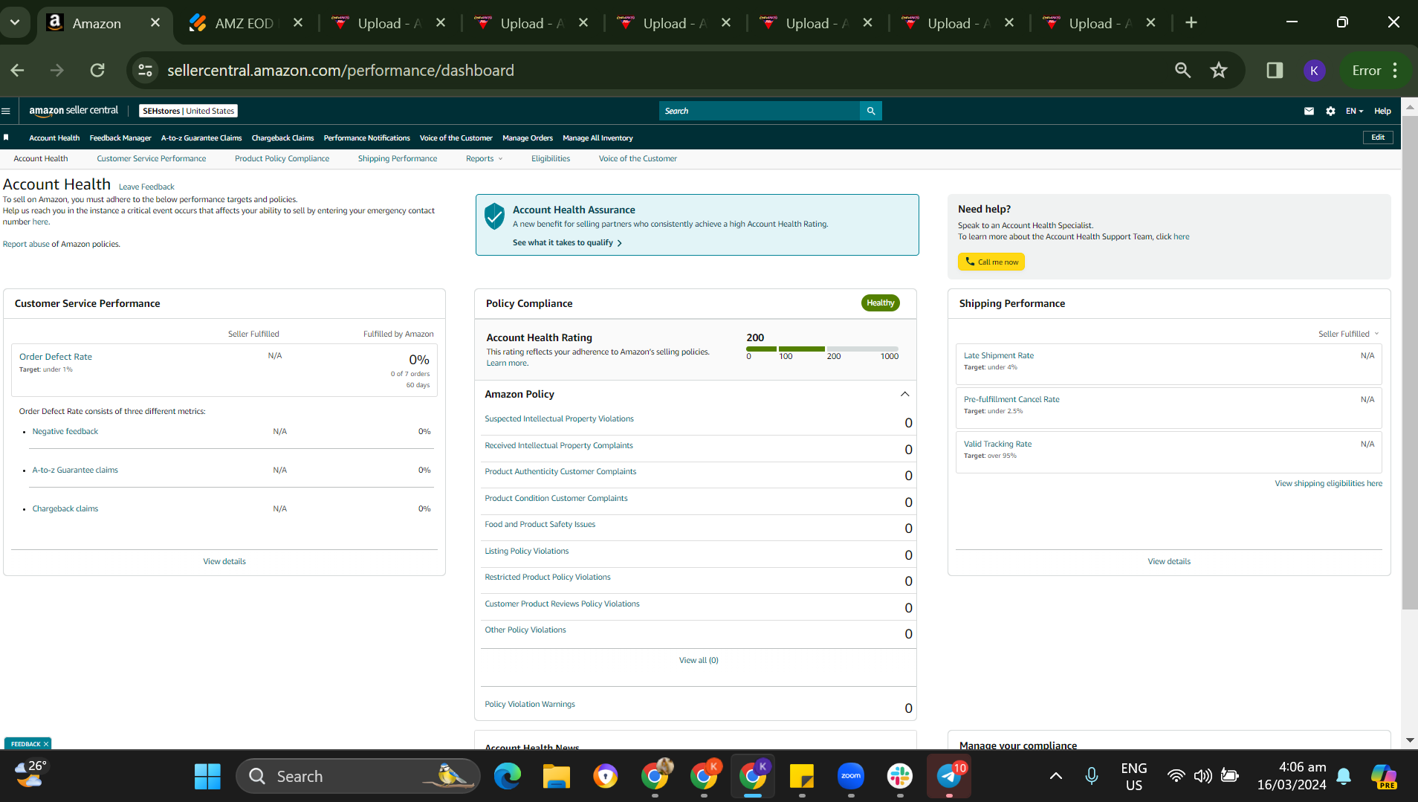Open Manage All Inventory in favorites bar
This screenshot has height=802, width=1418.
tap(598, 138)
